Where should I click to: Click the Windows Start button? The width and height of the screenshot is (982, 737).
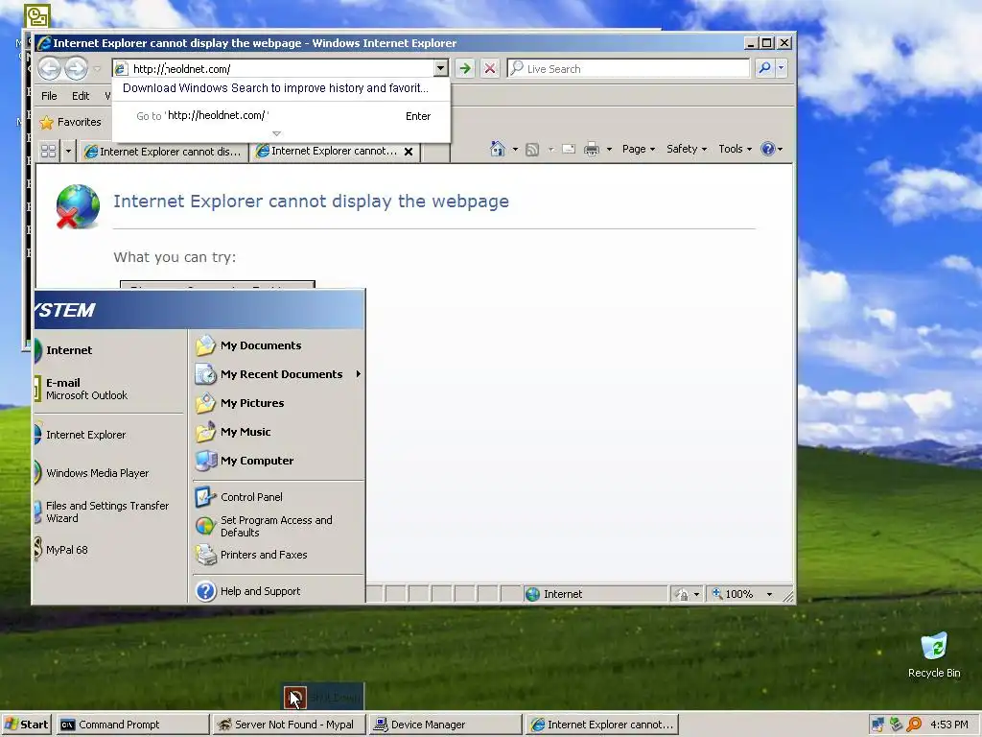coord(26,725)
